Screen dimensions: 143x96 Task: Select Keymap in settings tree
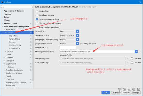7,14
